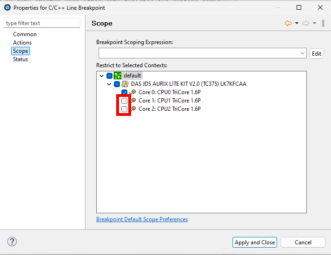Collapse the default tree node

tap(101, 76)
